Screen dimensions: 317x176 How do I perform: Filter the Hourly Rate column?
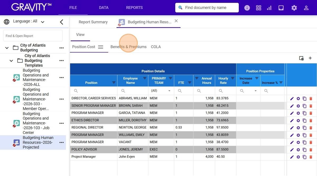[x=232, y=78]
